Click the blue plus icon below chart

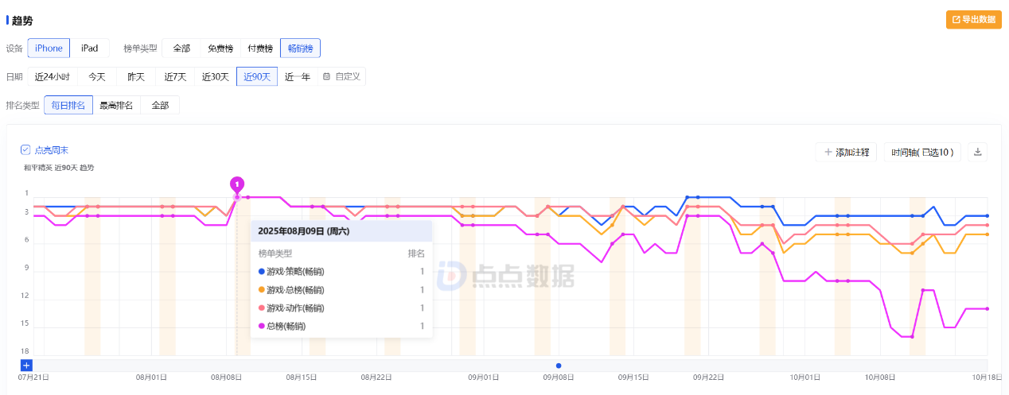(x=26, y=365)
